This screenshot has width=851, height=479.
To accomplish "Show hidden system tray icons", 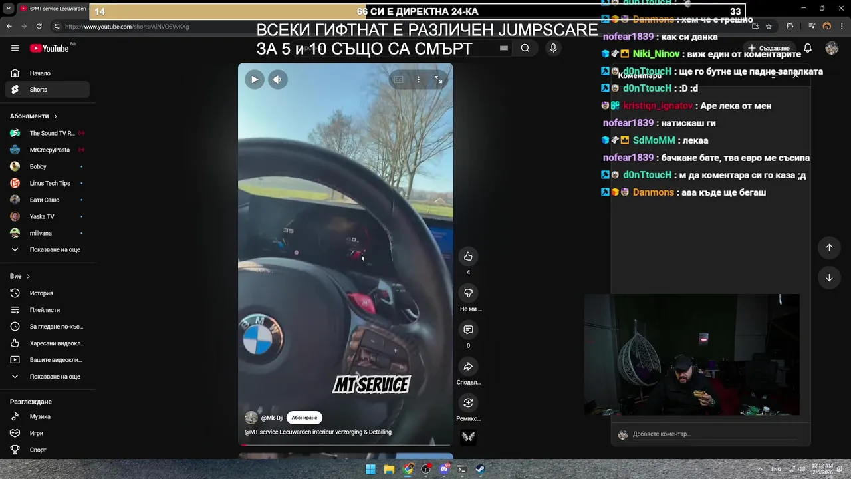I will [761, 469].
